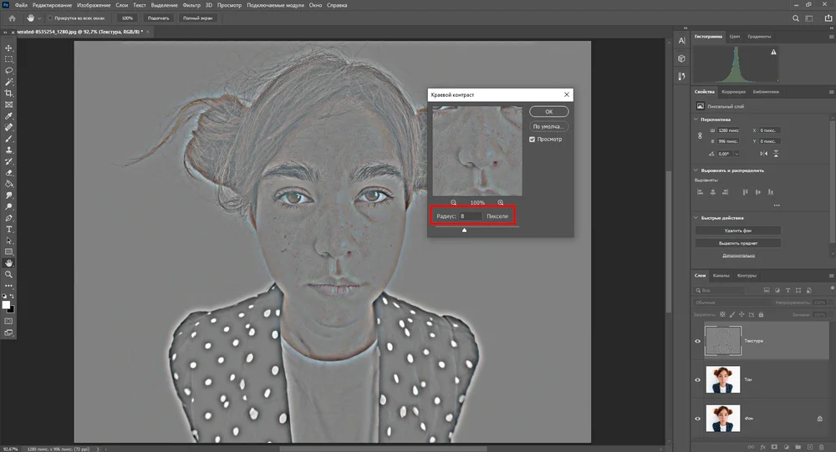Viewport: 836px width, 452px height.
Task: Select the Dodge tool
Action: [x=8, y=207]
